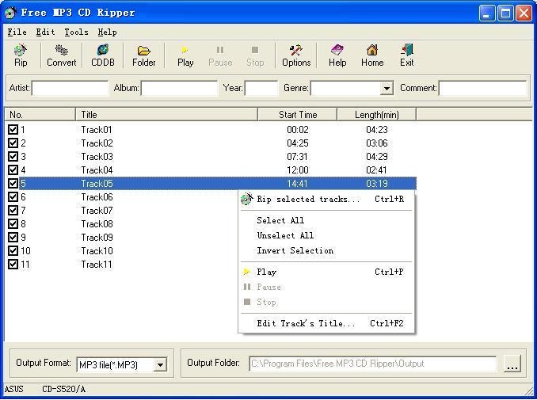Click the Exit toolbar icon

(x=407, y=55)
